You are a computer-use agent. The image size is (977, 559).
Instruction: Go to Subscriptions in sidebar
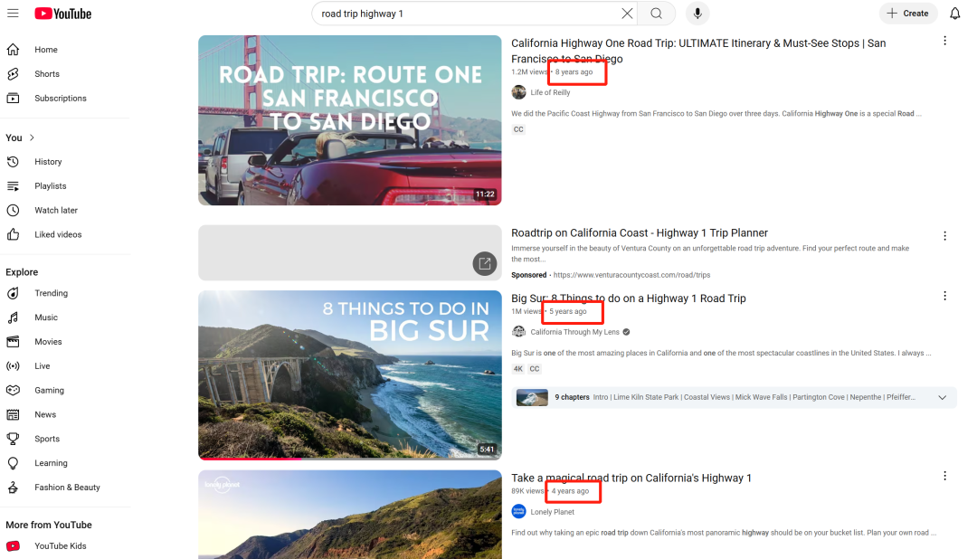coord(60,99)
